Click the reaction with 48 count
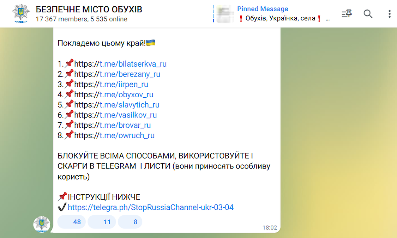The height and width of the screenshot is (238, 397). click(x=71, y=222)
